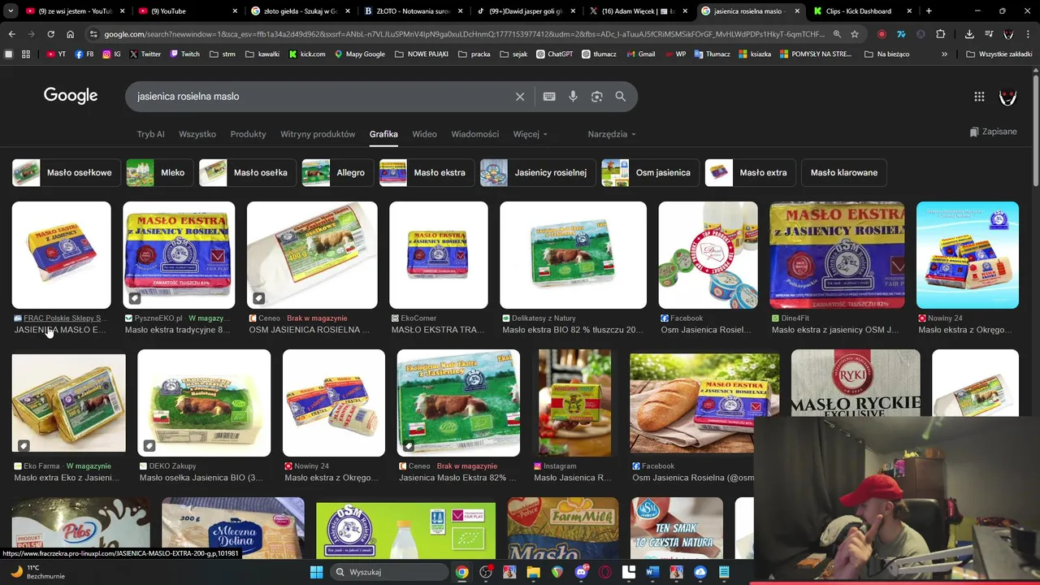Open Windows Start menu
This screenshot has width=1040, height=585.
316,572
